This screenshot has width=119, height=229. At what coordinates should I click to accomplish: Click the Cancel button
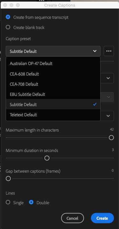[73, 218]
